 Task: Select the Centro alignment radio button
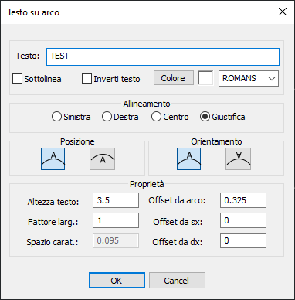tap(156, 117)
